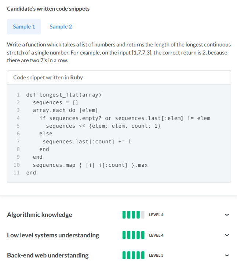Click the LEVEL 4 label beside Algorithmic knowledge
This screenshot has width=237, height=267.
pyautogui.click(x=156, y=215)
